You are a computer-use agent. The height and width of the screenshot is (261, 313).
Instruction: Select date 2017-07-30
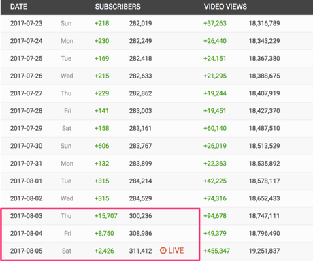(26, 146)
